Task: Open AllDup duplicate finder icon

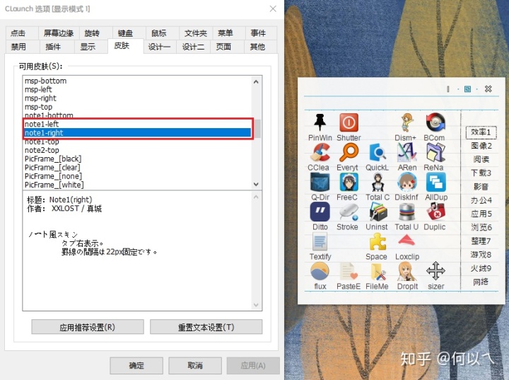Action: pos(435,182)
